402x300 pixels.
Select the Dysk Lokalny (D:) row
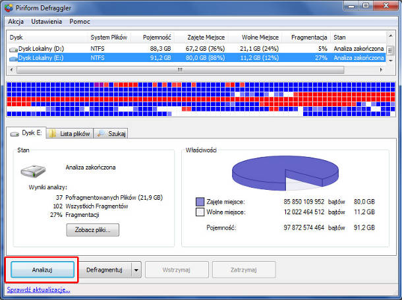[x=196, y=49]
